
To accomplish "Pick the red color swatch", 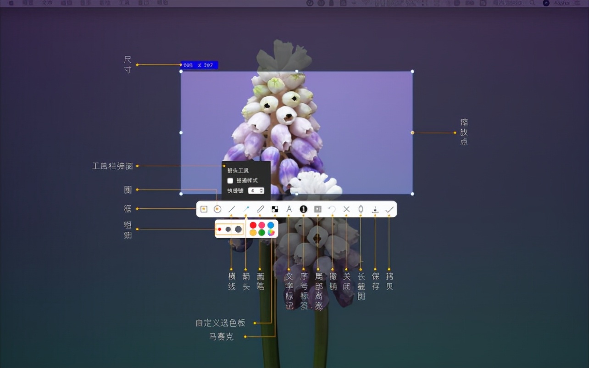I will click(254, 224).
